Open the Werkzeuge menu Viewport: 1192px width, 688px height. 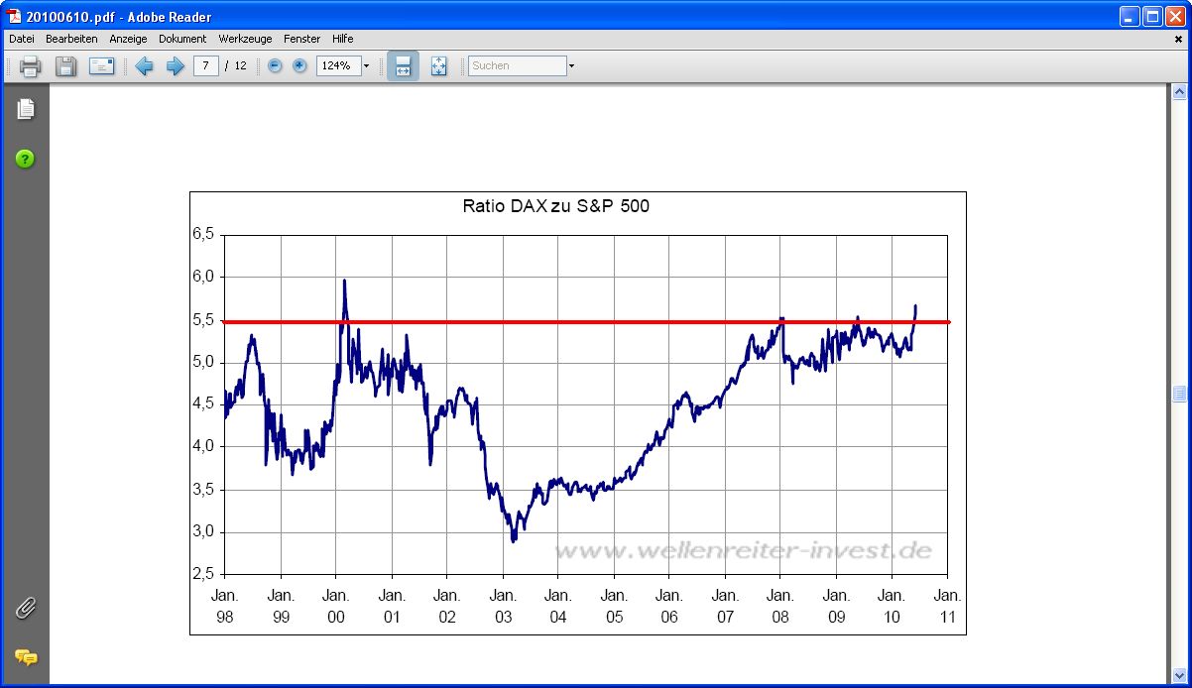coord(245,39)
